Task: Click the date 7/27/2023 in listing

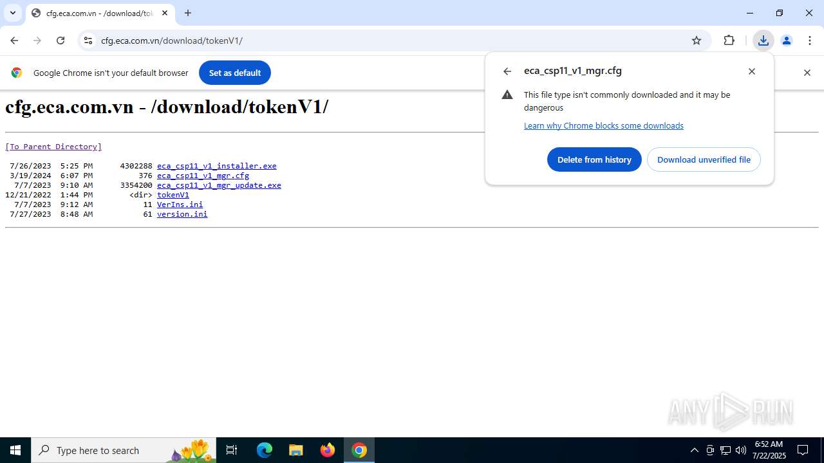Action: coord(30,214)
